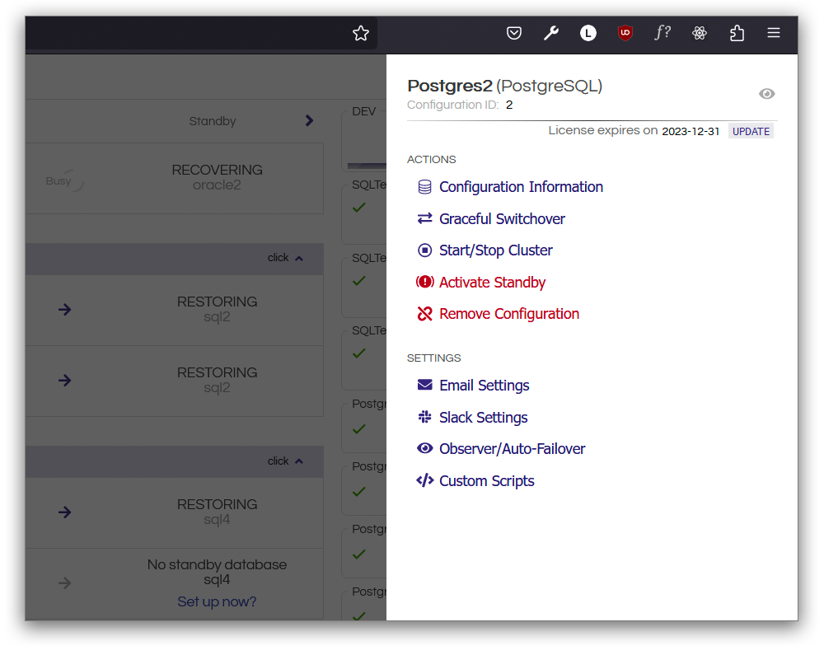
Task: Open Configuration Information for Postgres2
Action: [x=521, y=187]
